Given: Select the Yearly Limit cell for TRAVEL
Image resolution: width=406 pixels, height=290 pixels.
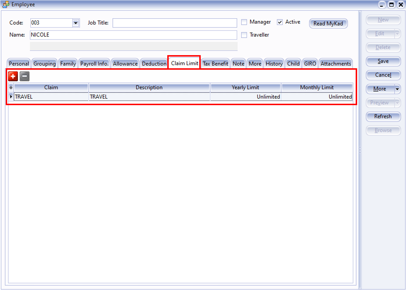Looking at the screenshot, I should tap(245, 97).
